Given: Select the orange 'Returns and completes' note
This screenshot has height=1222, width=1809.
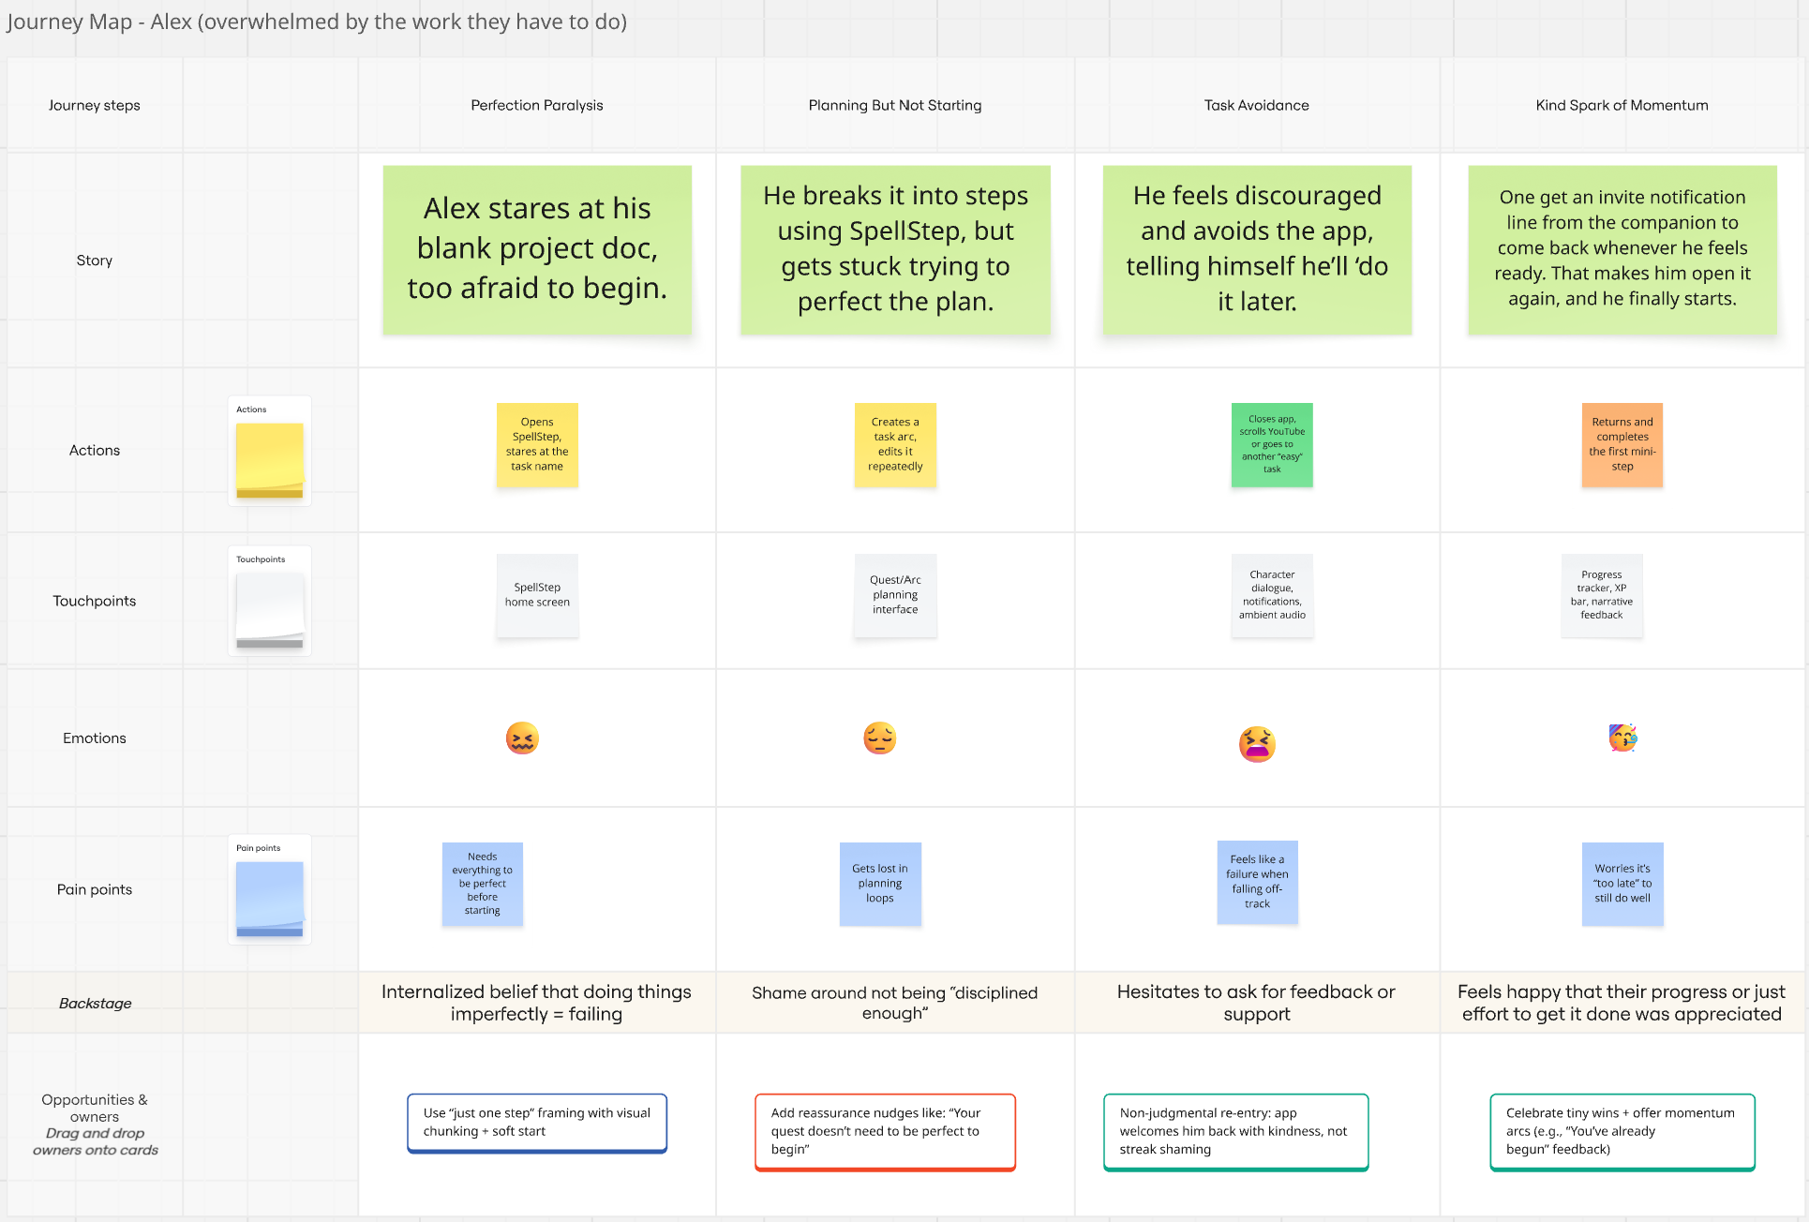Looking at the screenshot, I should [x=1622, y=444].
